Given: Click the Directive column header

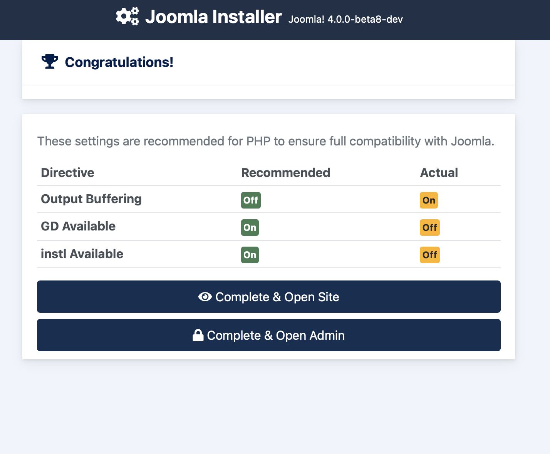Looking at the screenshot, I should click(67, 173).
